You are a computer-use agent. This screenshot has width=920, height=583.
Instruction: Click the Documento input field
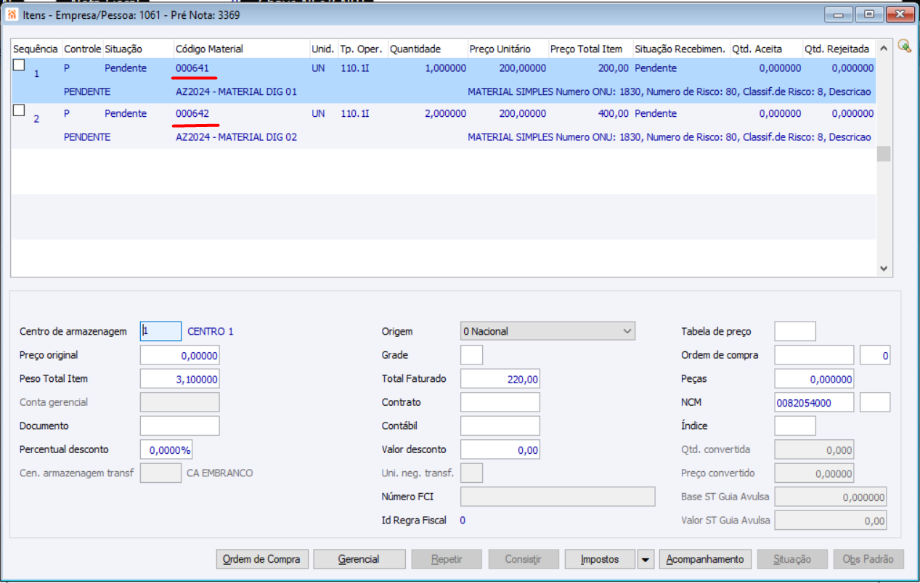pos(179,426)
